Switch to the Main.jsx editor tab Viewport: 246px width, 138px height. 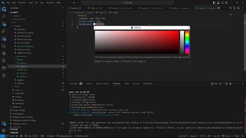[75, 8]
